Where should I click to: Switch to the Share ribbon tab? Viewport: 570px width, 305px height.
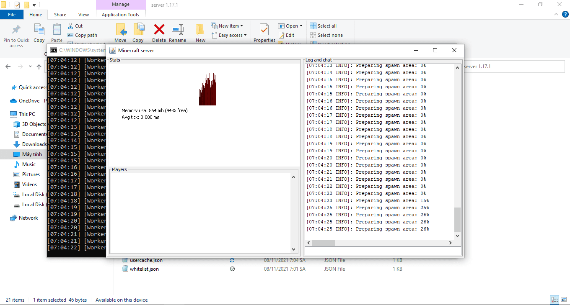[x=60, y=15]
